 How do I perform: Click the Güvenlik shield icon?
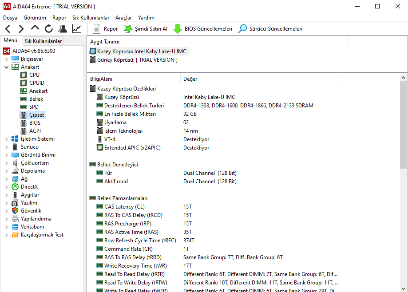tap(15, 211)
